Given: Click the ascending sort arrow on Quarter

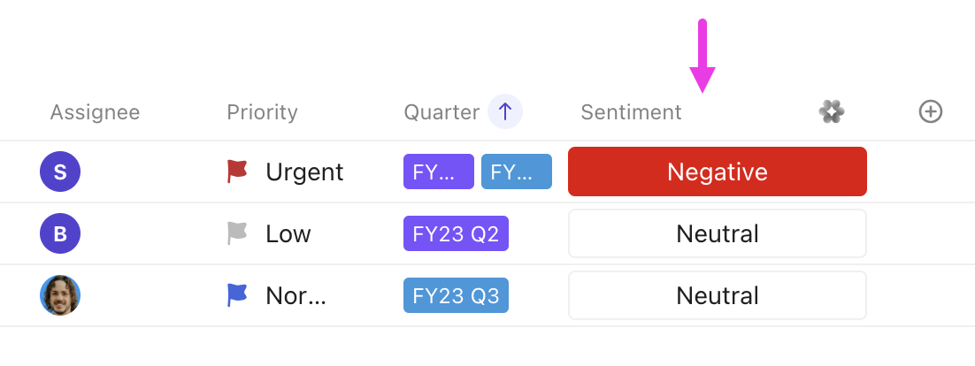Looking at the screenshot, I should (505, 112).
